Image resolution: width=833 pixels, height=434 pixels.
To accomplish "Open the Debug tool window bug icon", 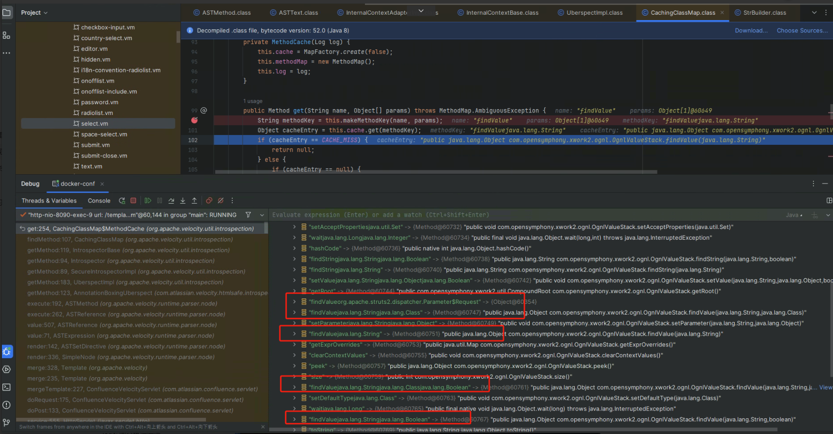I will coord(7,351).
